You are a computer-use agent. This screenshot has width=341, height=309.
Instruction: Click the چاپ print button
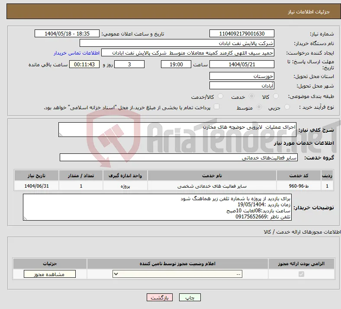pyautogui.click(x=190, y=297)
